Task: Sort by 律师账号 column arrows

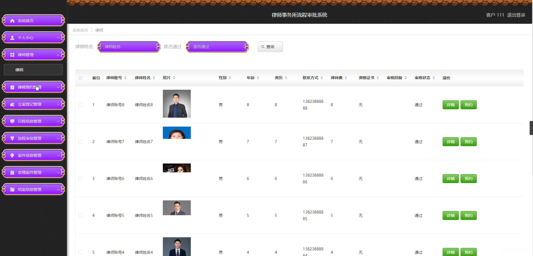Action: (125, 78)
